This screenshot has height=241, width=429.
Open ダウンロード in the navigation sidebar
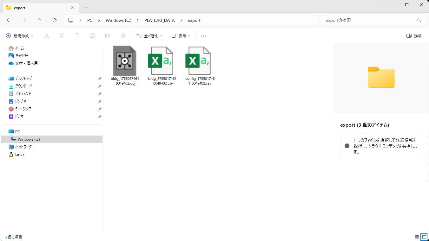23,86
